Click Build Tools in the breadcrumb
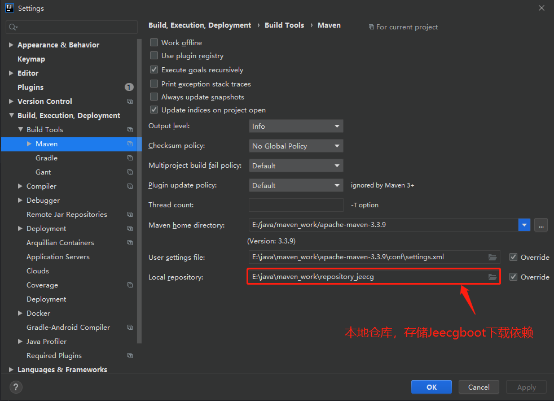 [284, 25]
